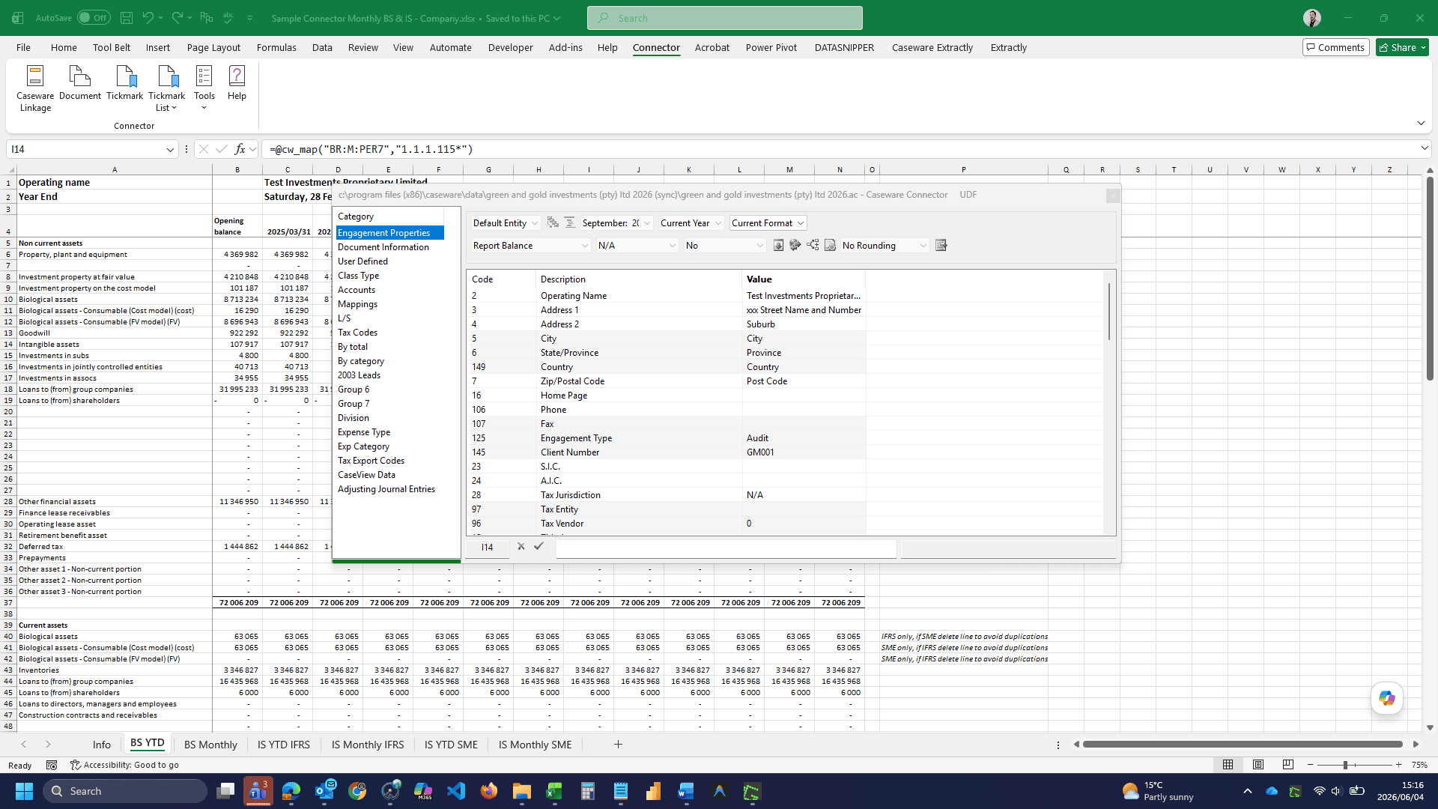Image resolution: width=1438 pixels, height=809 pixels.
Task: Confirm entry with checkmark in Connector dialog
Action: coord(539,546)
